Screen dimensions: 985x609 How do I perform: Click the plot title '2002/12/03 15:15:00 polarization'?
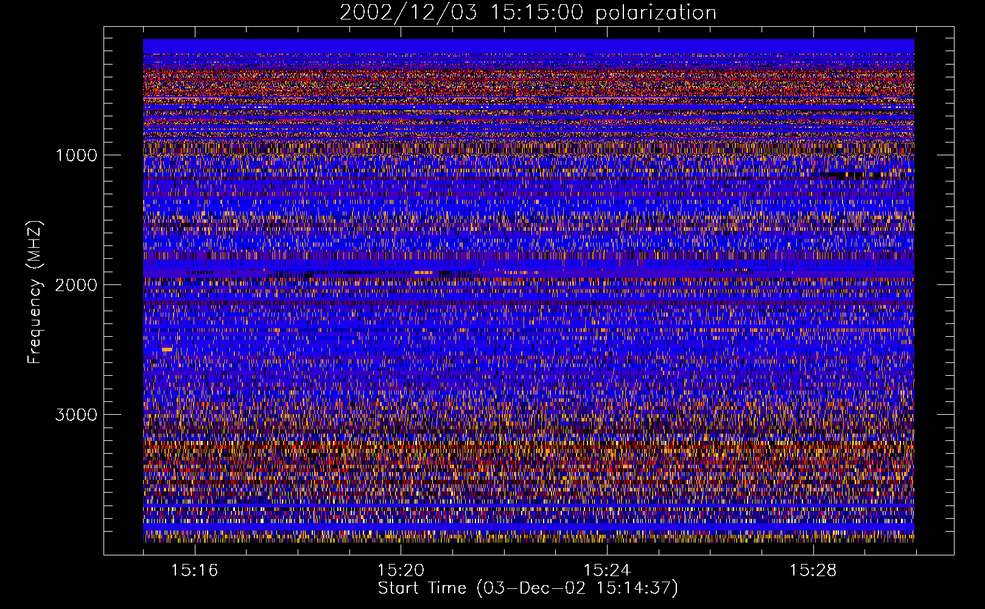(528, 13)
